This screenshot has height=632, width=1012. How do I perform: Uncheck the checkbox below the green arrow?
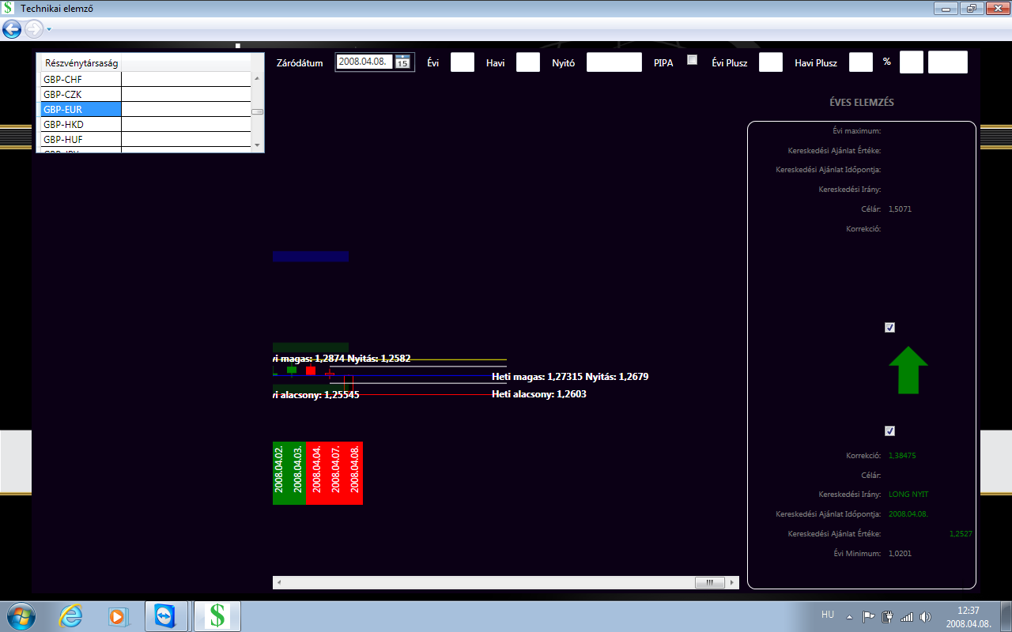point(889,431)
